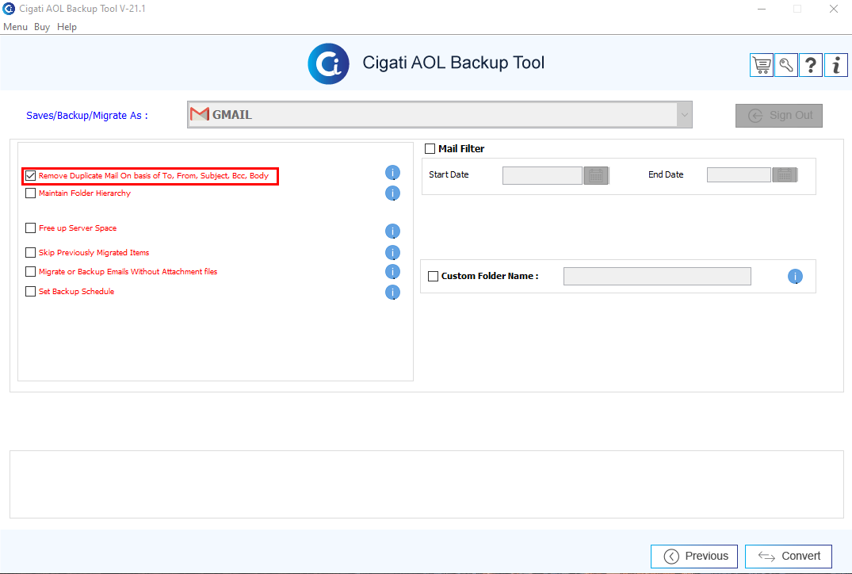Check Set Backup Schedule option
This screenshot has width=852, height=574.
pyautogui.click(x=30, y=291)
